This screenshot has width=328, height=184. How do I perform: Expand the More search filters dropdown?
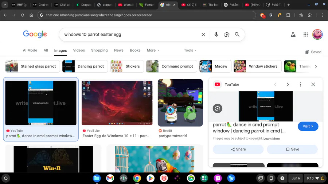click(x=153, y=50)
